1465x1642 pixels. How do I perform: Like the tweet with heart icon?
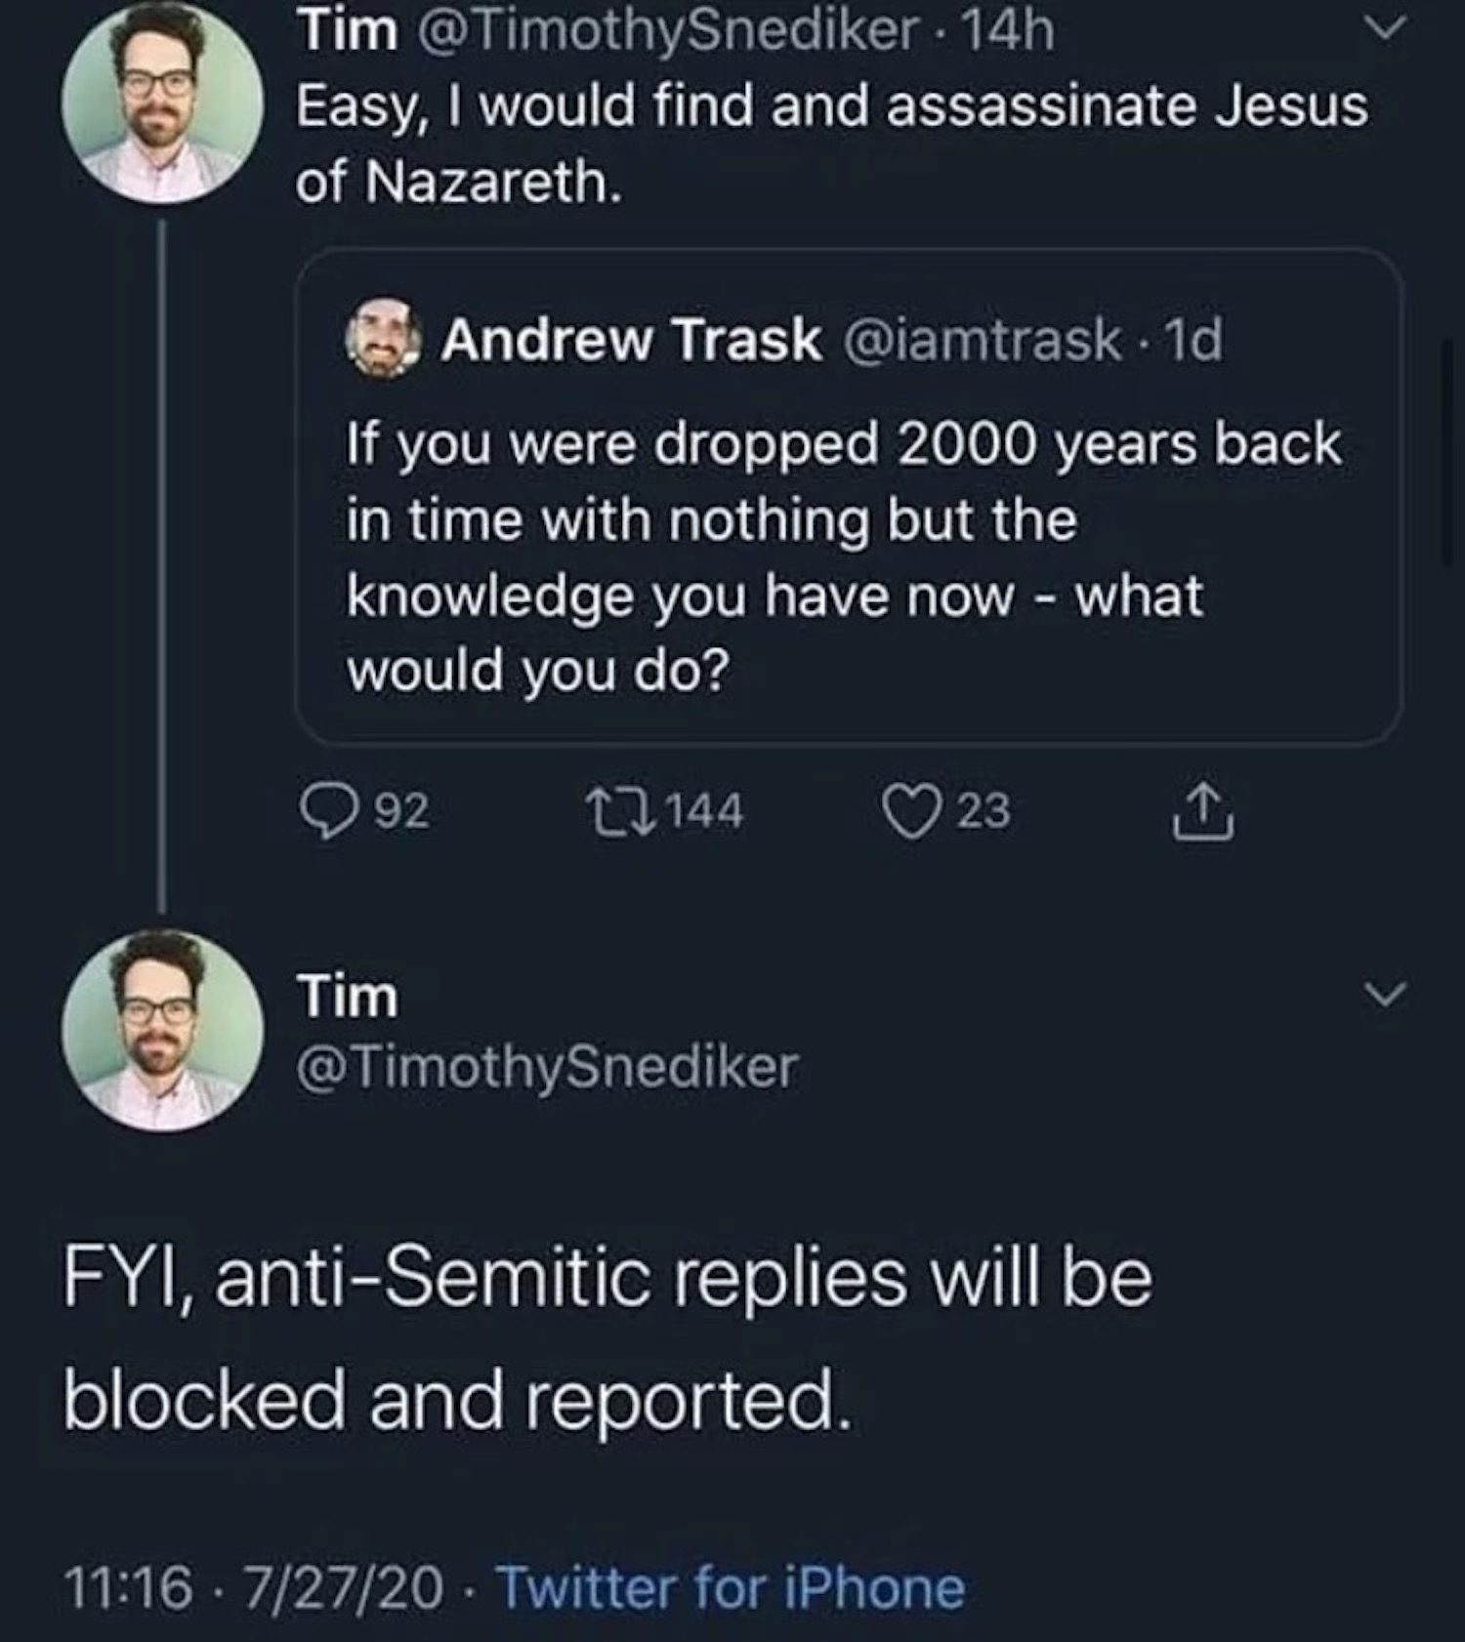point(909,812)
